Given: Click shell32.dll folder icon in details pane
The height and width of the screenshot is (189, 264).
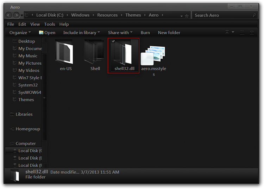Looking at the screenshot, I should tap(15, 175).
